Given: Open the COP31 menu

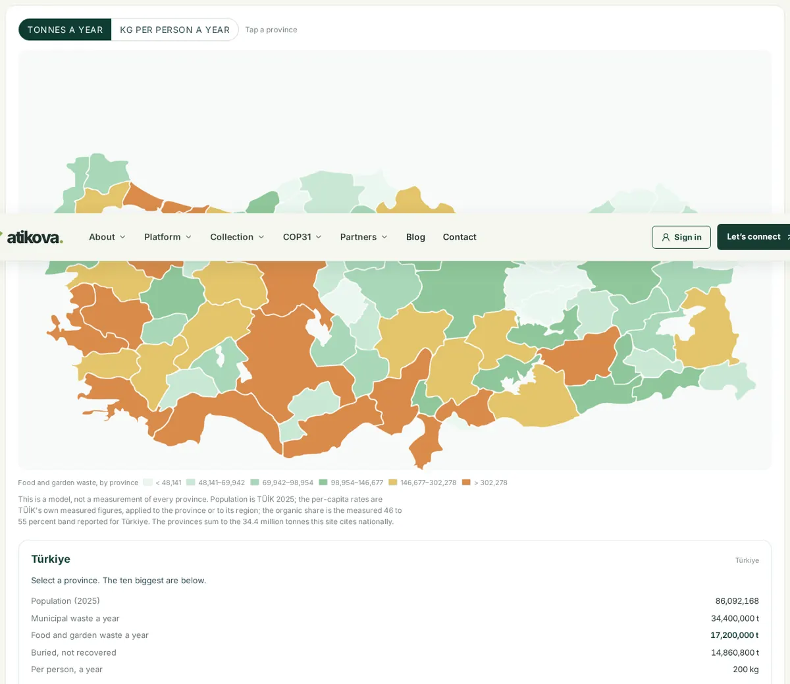Looking at the screenshot, I should click(302, 237).
